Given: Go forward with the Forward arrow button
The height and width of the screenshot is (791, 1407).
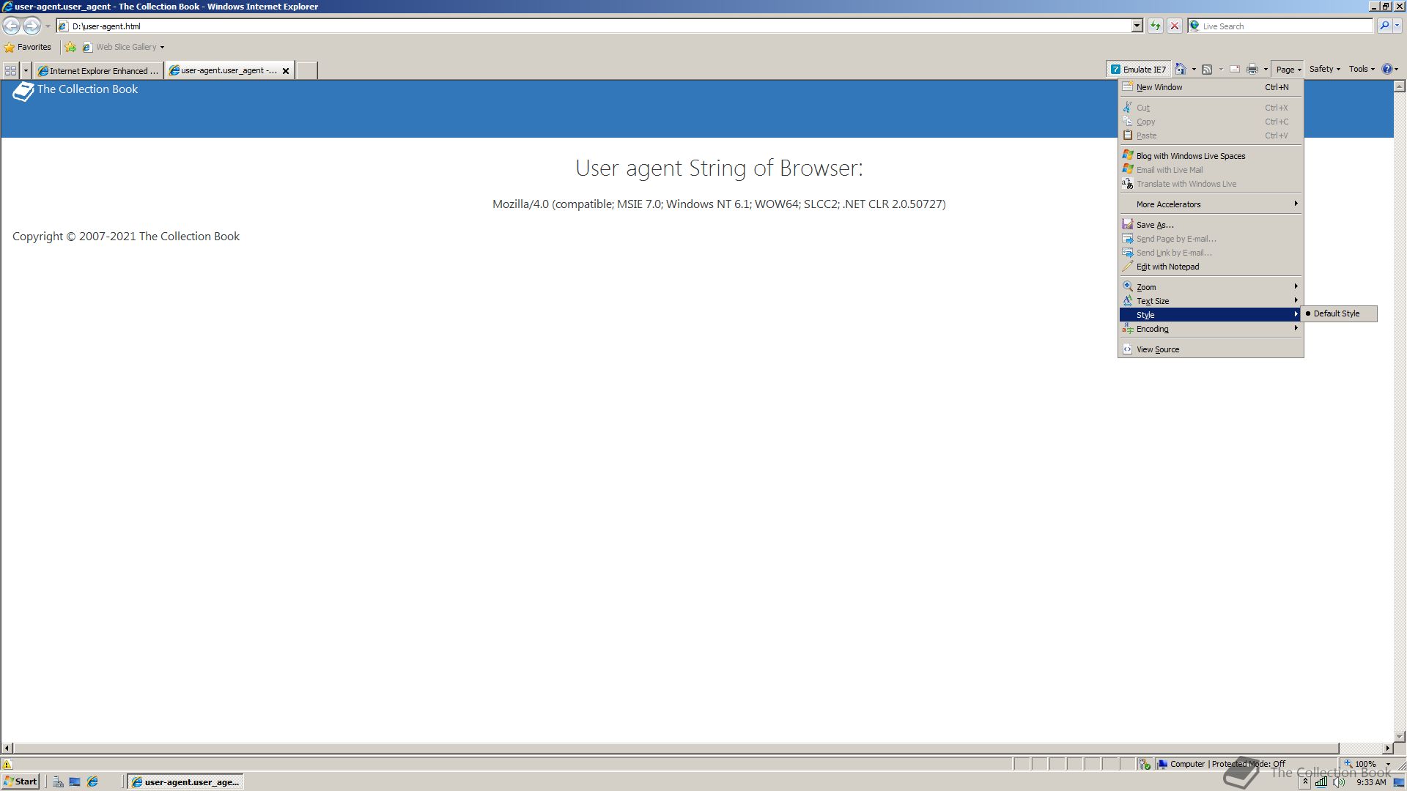Looking at the screenshot, I should (x=32, y=26).
